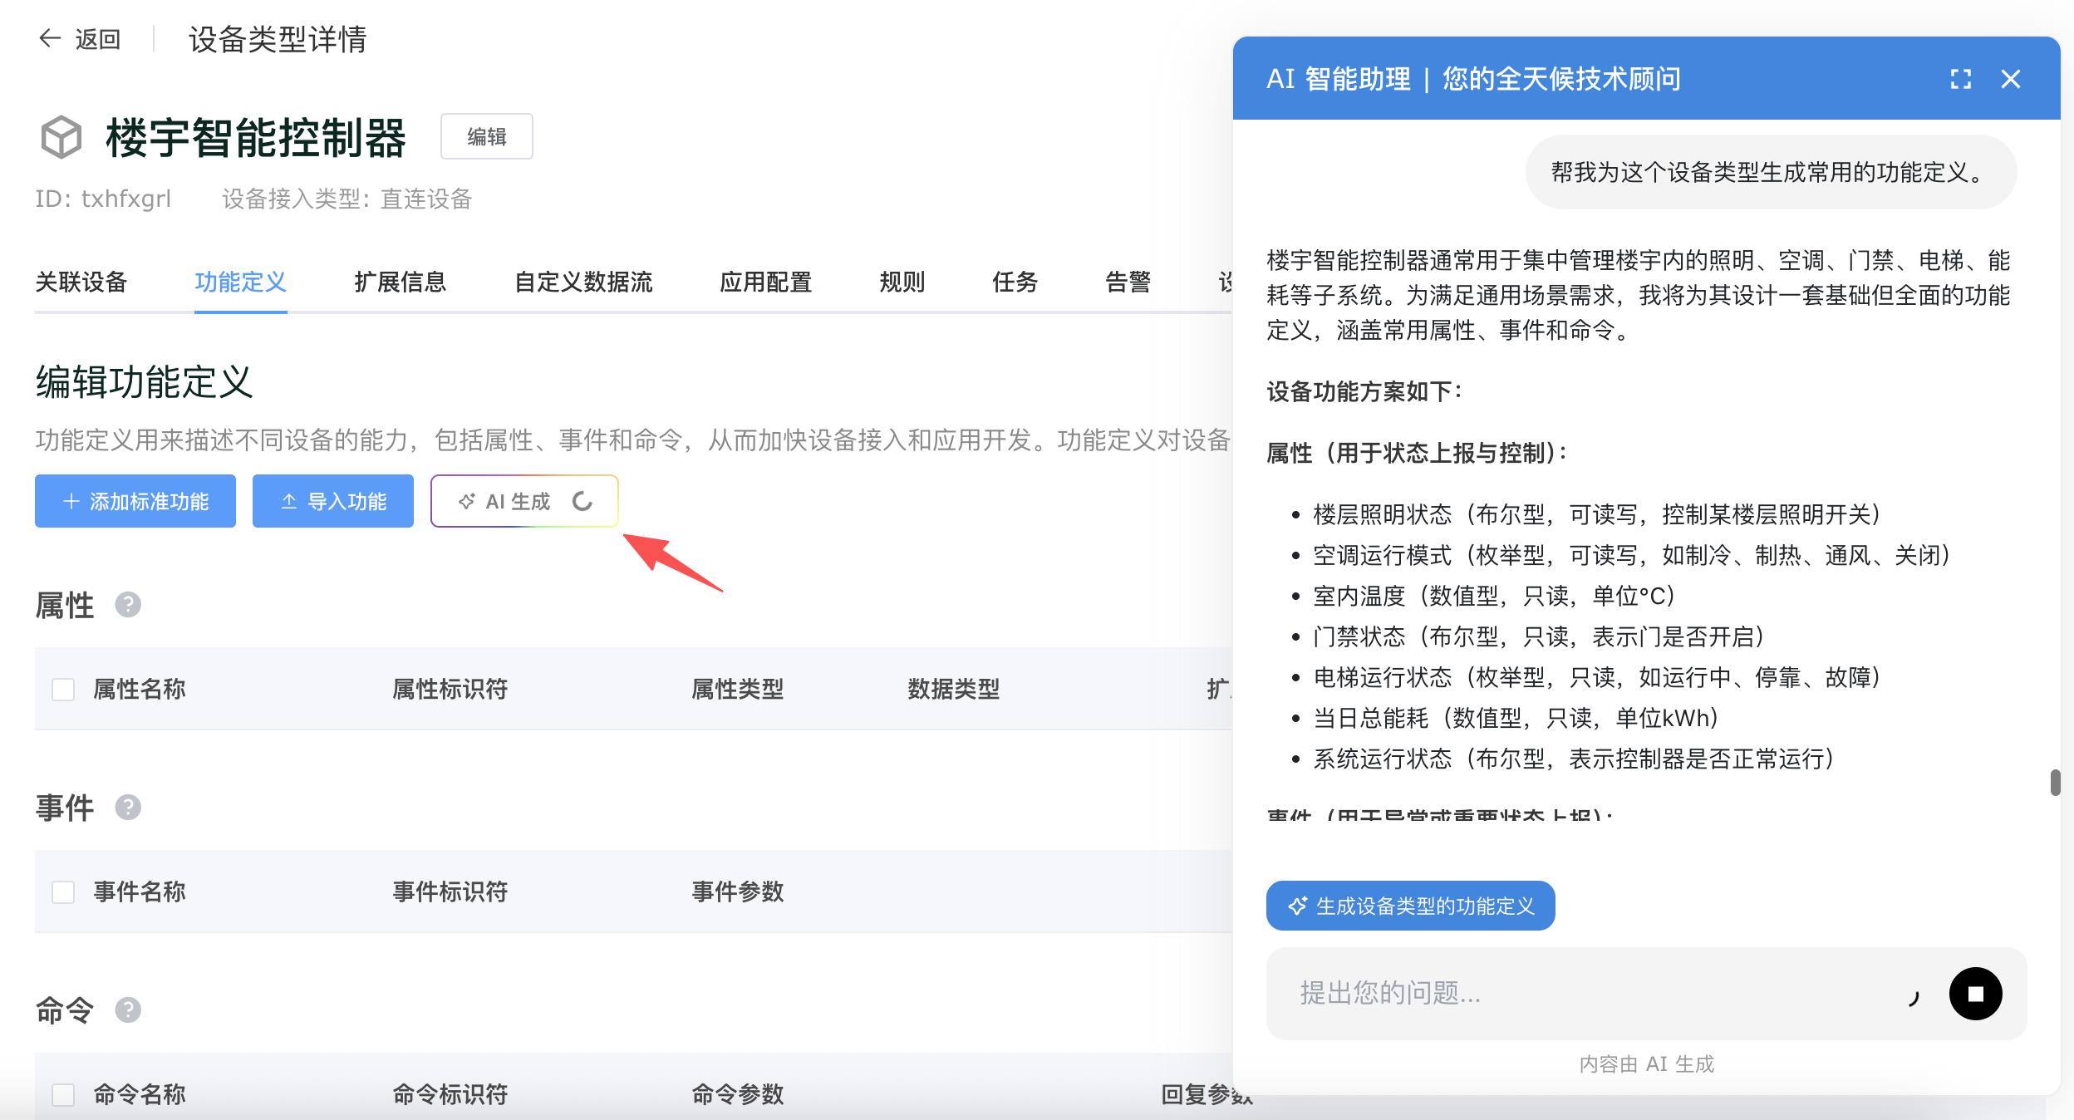Click the 添加标准功能 button
Screen dimensions: 2074x1120
[135, 501]
